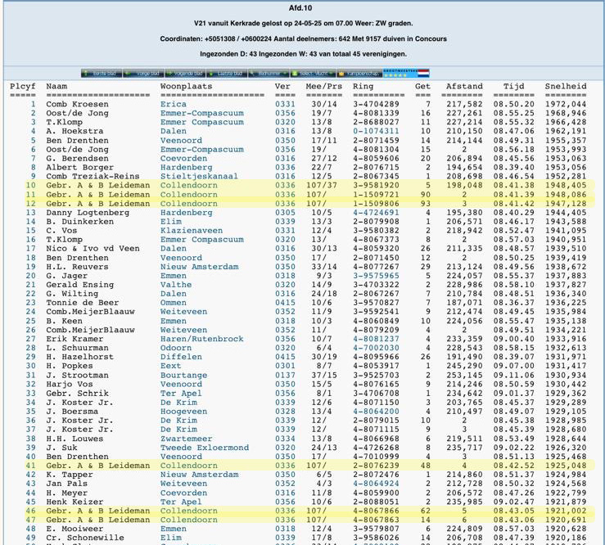605x545 pixels.
Task: Open ring number 4-8064924 link
Action: [x=376, y=484]
